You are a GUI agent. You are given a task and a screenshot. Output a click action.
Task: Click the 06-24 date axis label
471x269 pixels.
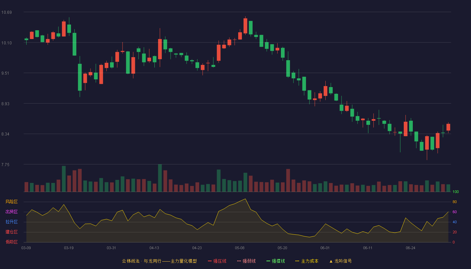(410, 248)
